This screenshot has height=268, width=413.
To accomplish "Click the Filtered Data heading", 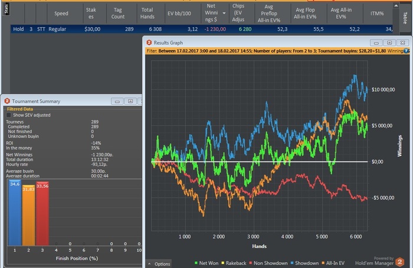I will [x=20, y=109].
